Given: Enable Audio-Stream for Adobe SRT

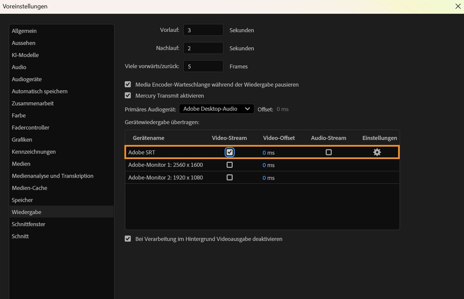Looking at the screenshot, I should coord(328,152).
